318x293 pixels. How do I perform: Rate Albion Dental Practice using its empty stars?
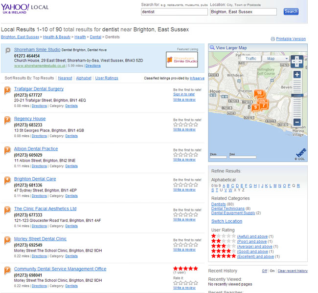click(x=185, y=155)
